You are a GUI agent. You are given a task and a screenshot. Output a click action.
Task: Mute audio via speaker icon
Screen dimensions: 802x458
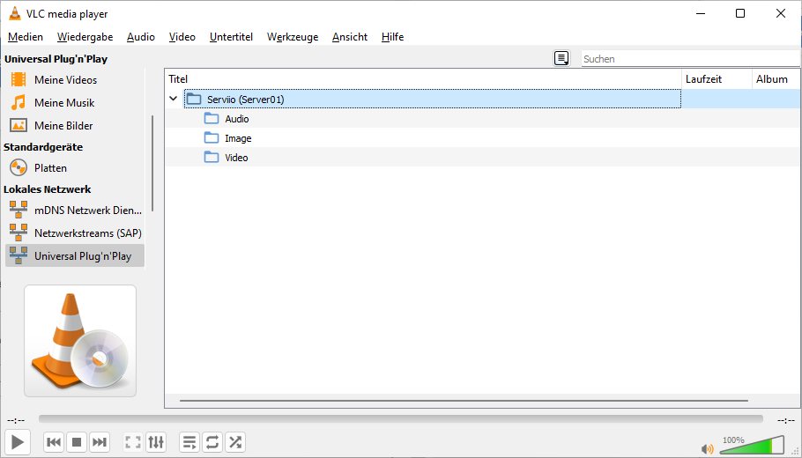708,449
